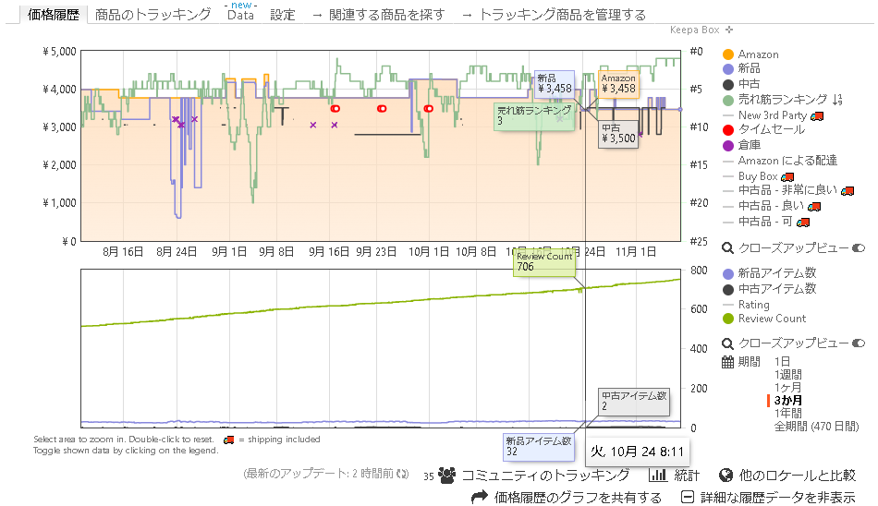The height and width of the screenshot is (506, 878).
Task: Open 他のロケールと比較 link
Action: point(798,476)
